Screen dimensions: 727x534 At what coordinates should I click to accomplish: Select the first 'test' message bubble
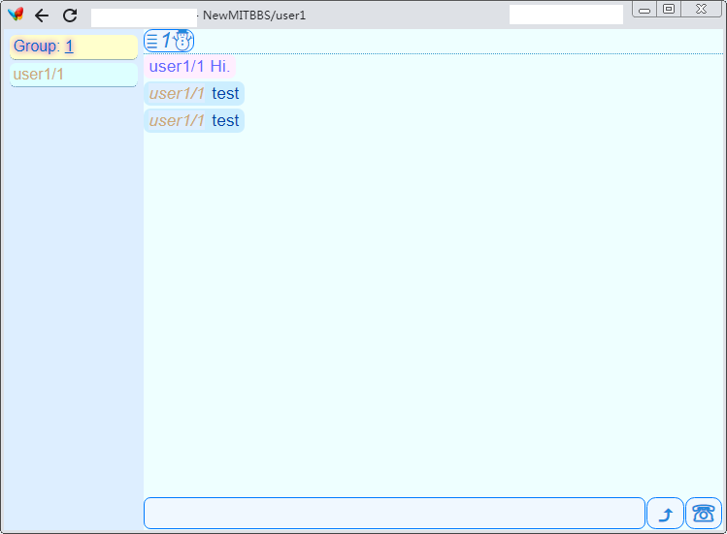tap(194, 94)
